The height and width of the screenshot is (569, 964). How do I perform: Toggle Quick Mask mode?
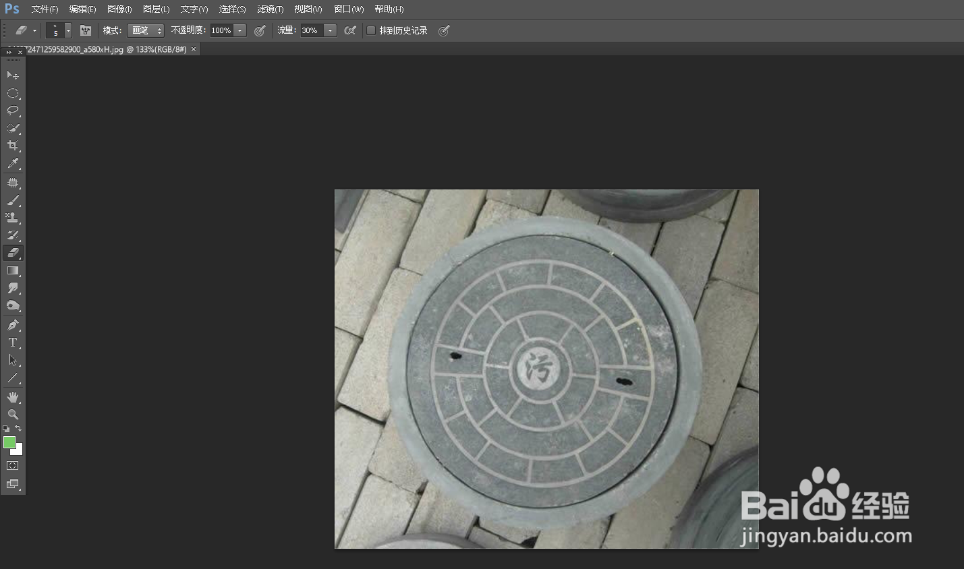13,466
